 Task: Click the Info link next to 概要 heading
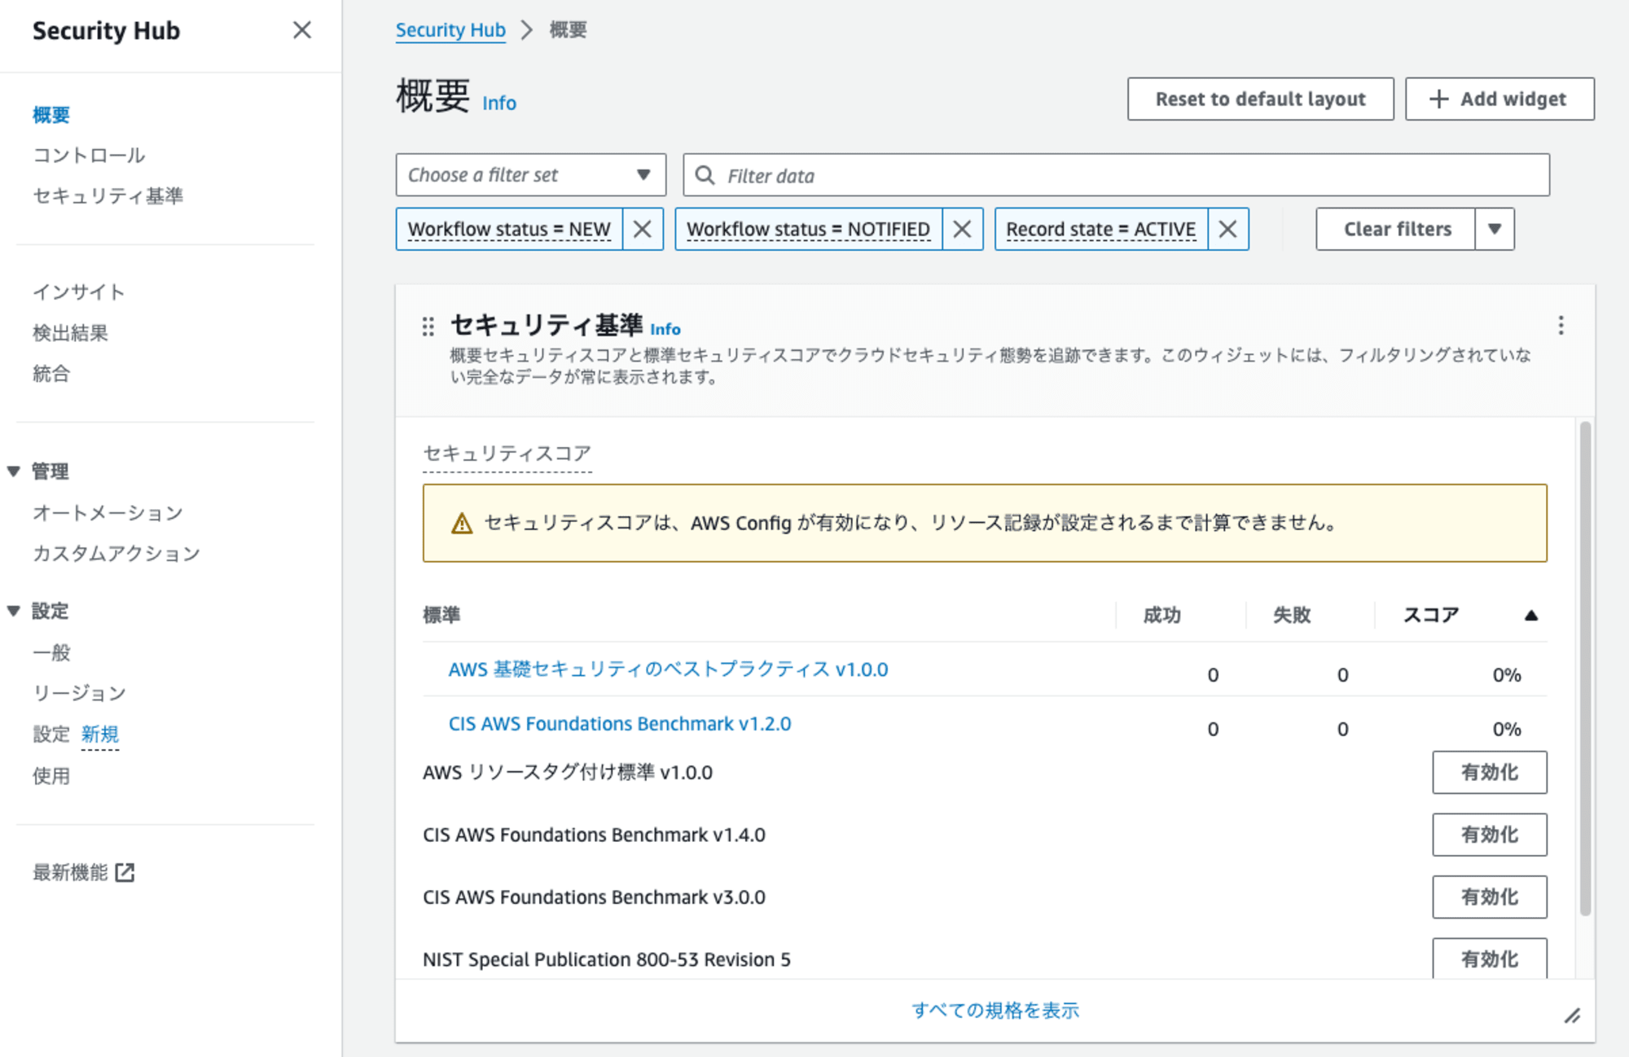point(499,103)
